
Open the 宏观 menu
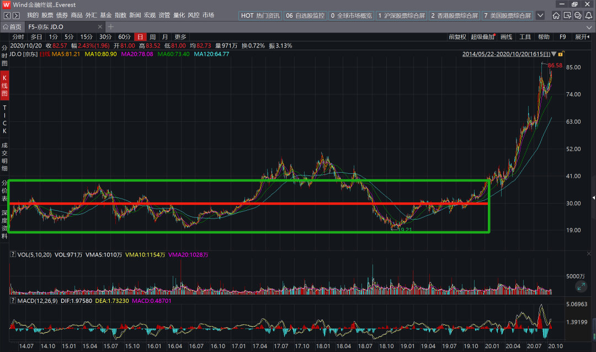[150, 15]
